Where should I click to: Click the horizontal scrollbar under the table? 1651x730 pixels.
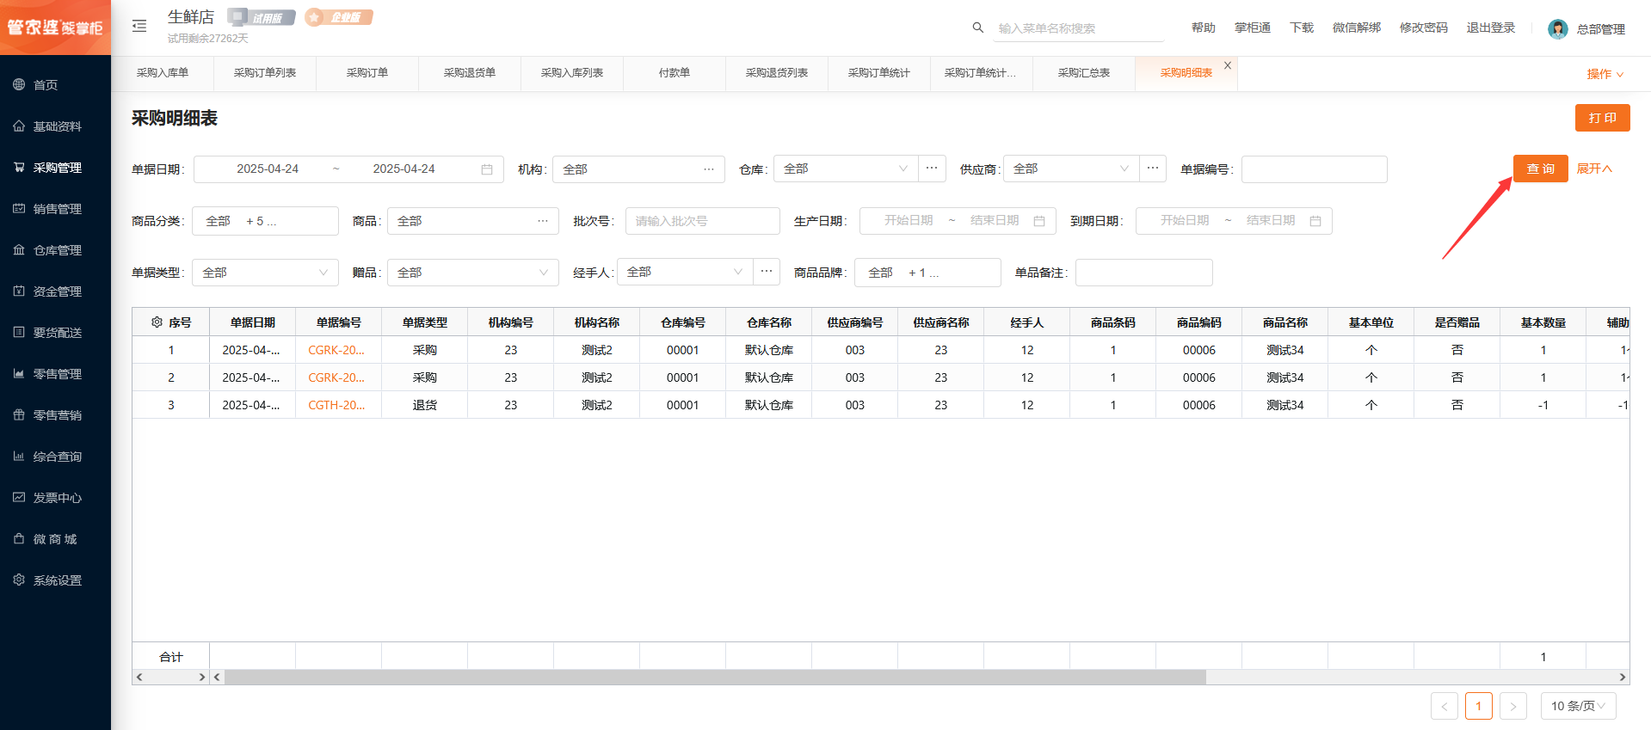tap(714, 678)
